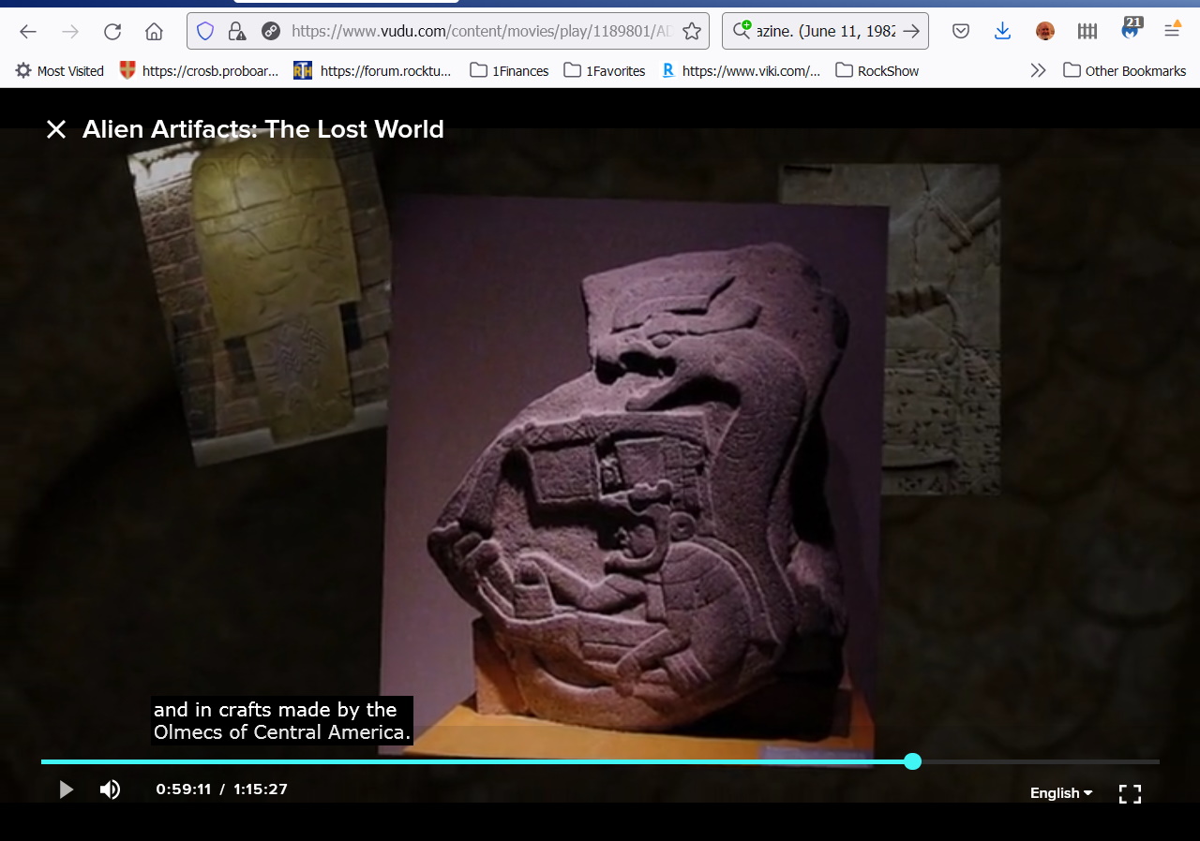Open search engine magnifier icon
This screenshot has height=841, width=1200.
742,30
